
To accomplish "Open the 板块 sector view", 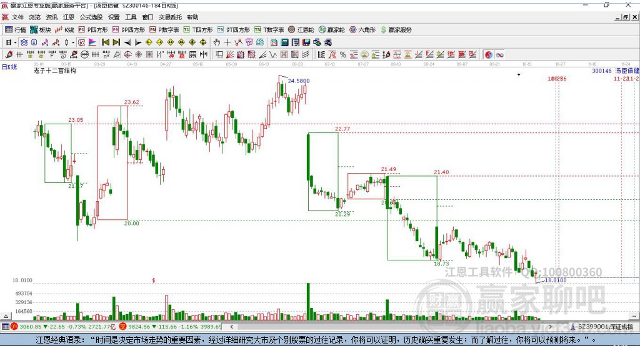I will (41, 30).
